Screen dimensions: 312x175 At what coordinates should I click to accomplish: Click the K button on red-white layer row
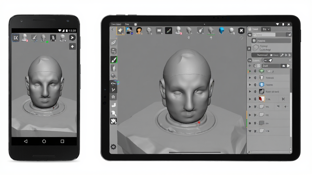click(283, 99)
